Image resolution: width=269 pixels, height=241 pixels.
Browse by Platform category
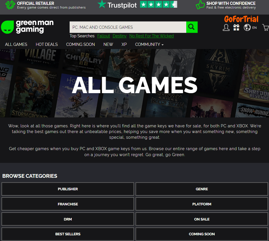tap(202, 204)
